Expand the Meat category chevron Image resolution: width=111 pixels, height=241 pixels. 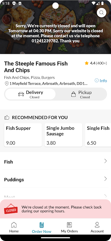106,196
